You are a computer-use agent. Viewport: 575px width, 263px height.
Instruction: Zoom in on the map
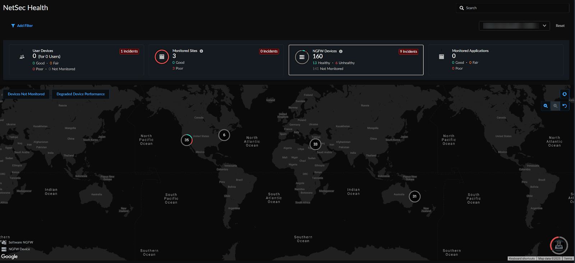[546, 106]
